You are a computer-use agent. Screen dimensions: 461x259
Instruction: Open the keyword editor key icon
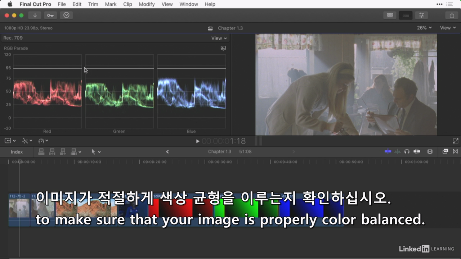point(50,15)
